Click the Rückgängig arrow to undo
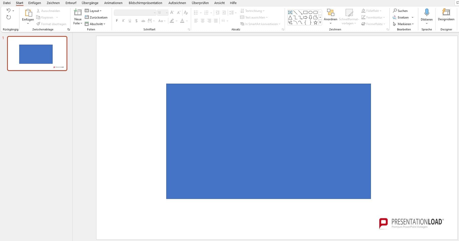459x241 pixels. (8, 10)
